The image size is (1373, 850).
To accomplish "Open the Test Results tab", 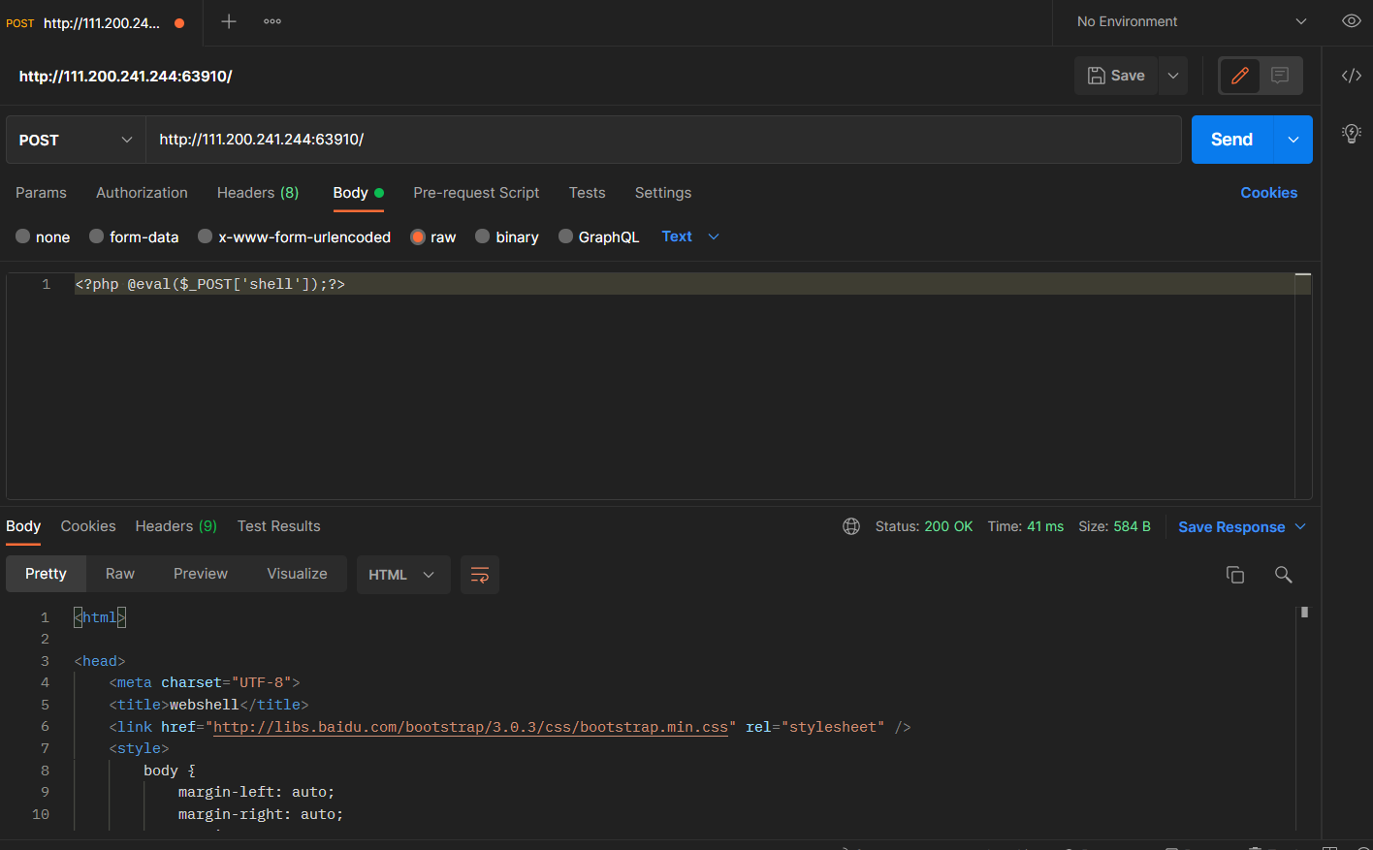I will point(278,526).
